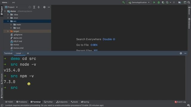
Task: Click the Lombok annotation processing notification
Action: (x=54, y=106)
